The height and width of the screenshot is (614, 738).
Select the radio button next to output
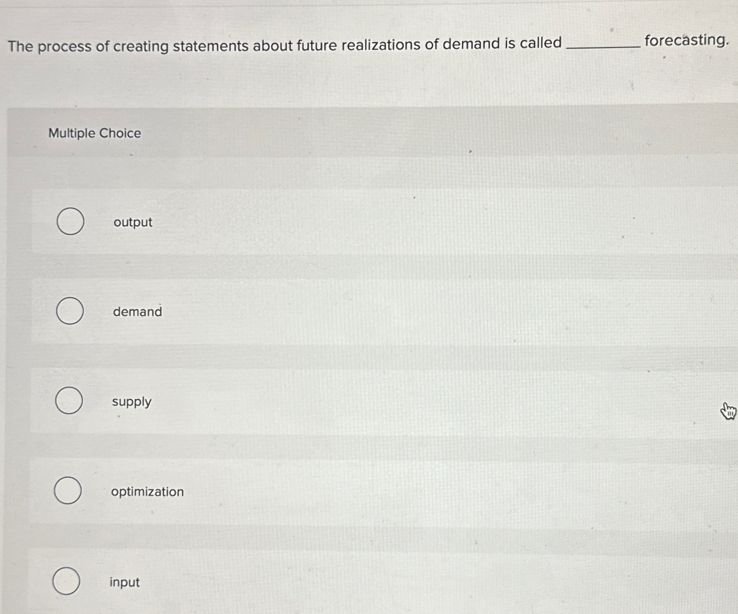coord(70,221)
